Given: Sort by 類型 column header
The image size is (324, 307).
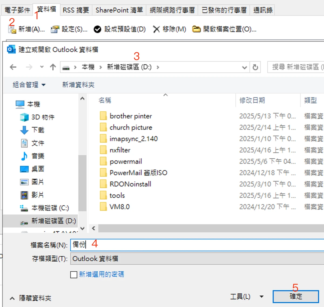Looking at the screenshot, I should click(310, 101).
